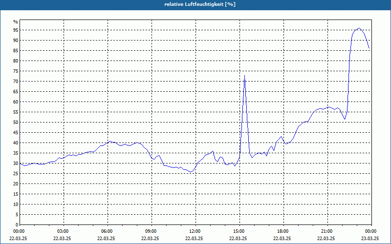This screenshot has height=244, width=391.
Task: Click the '20' y-axis label
Action: 16,184
